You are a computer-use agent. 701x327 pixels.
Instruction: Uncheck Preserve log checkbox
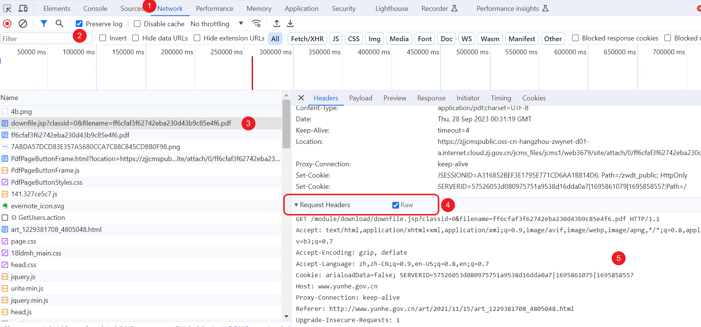79,24
